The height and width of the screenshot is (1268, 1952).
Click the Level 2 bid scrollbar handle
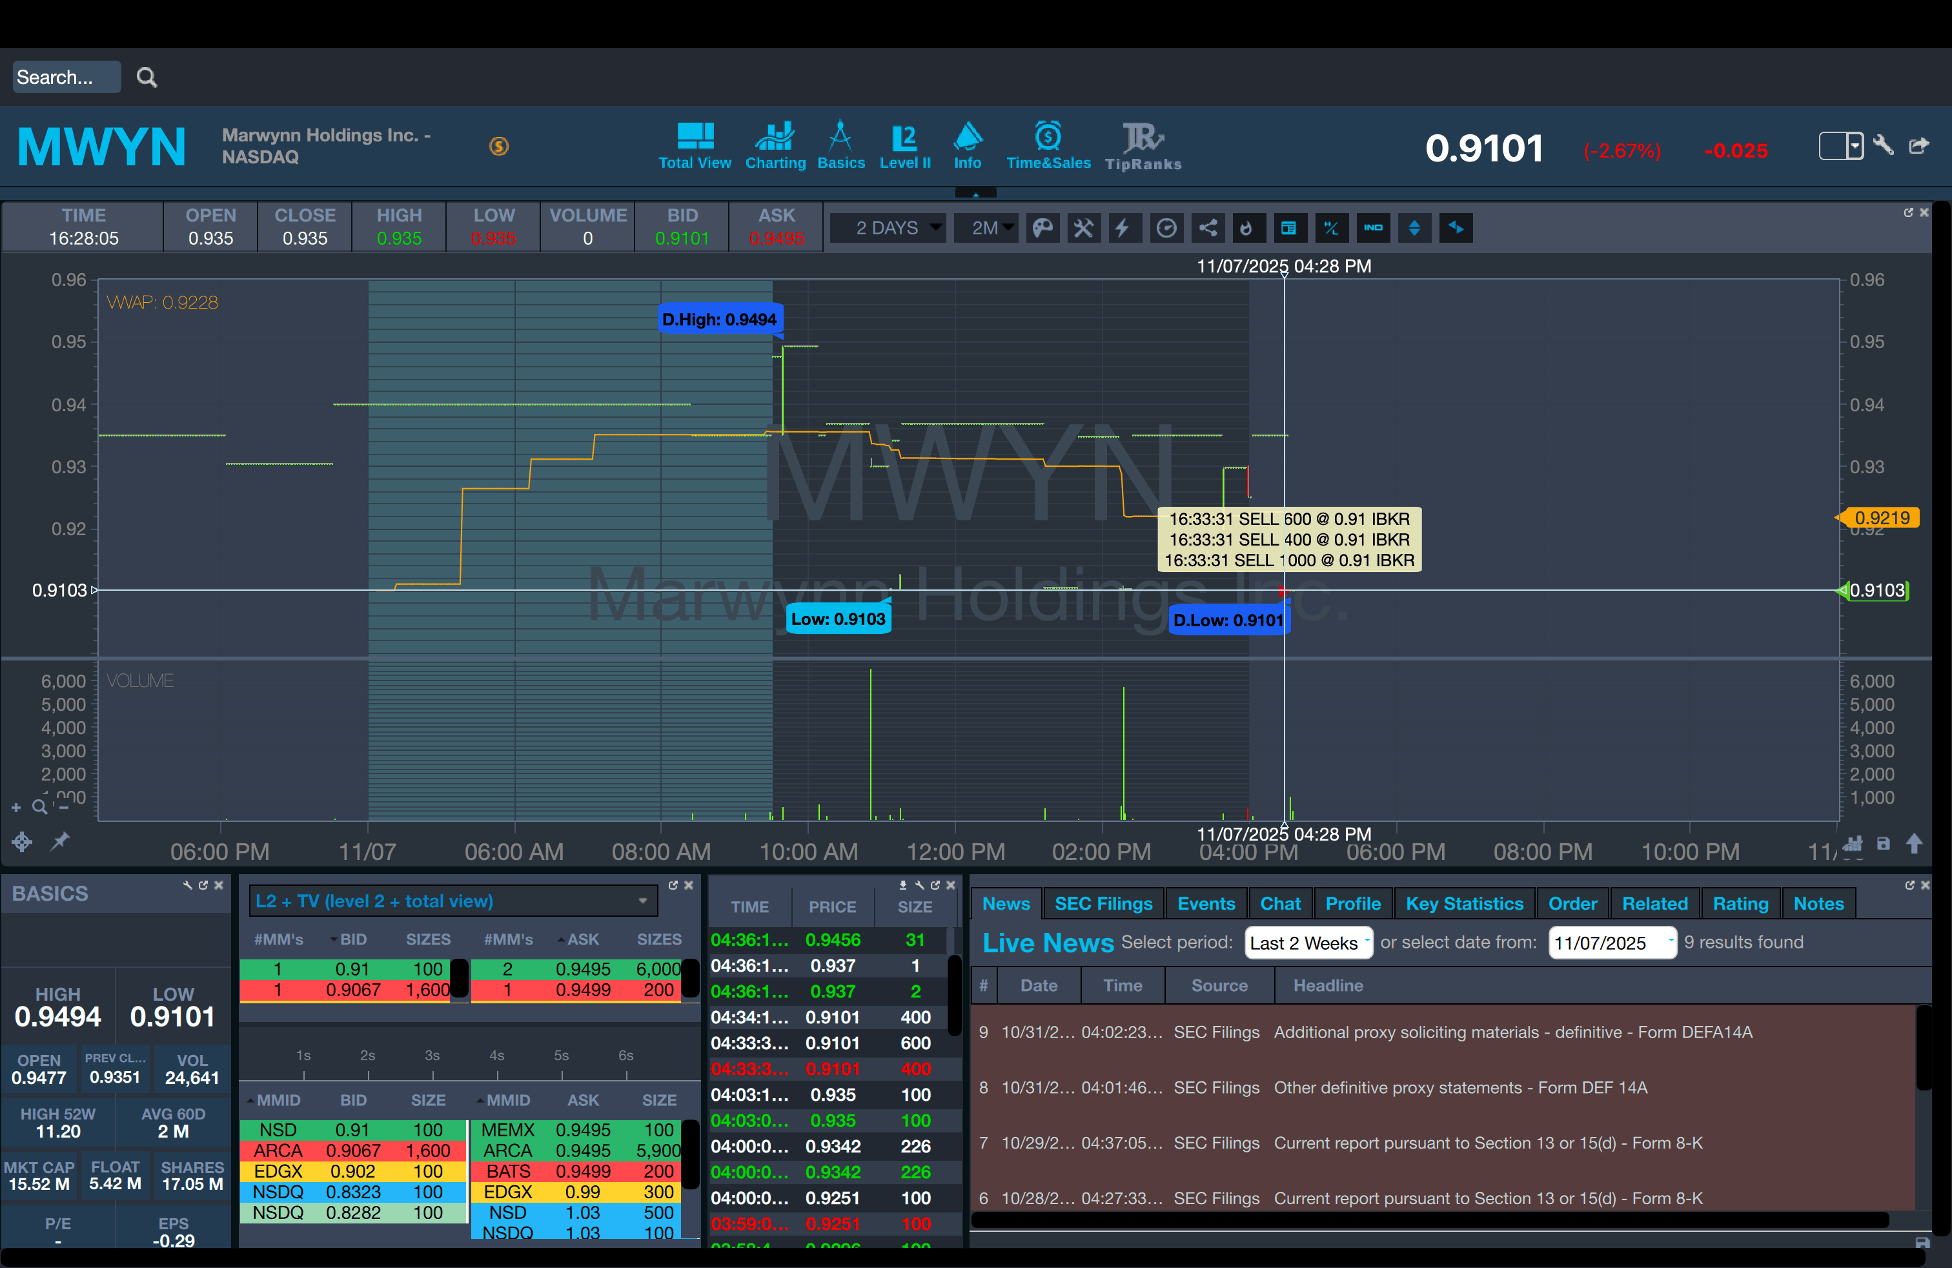(x=460, y=979)
